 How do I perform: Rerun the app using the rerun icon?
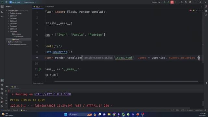click(x=164, y=2)
